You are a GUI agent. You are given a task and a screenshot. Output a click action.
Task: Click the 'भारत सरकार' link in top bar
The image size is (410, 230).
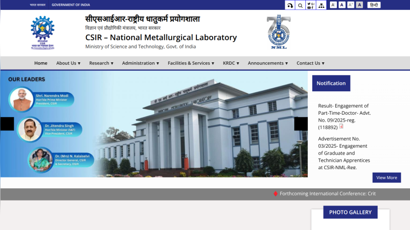click(37, 5)
